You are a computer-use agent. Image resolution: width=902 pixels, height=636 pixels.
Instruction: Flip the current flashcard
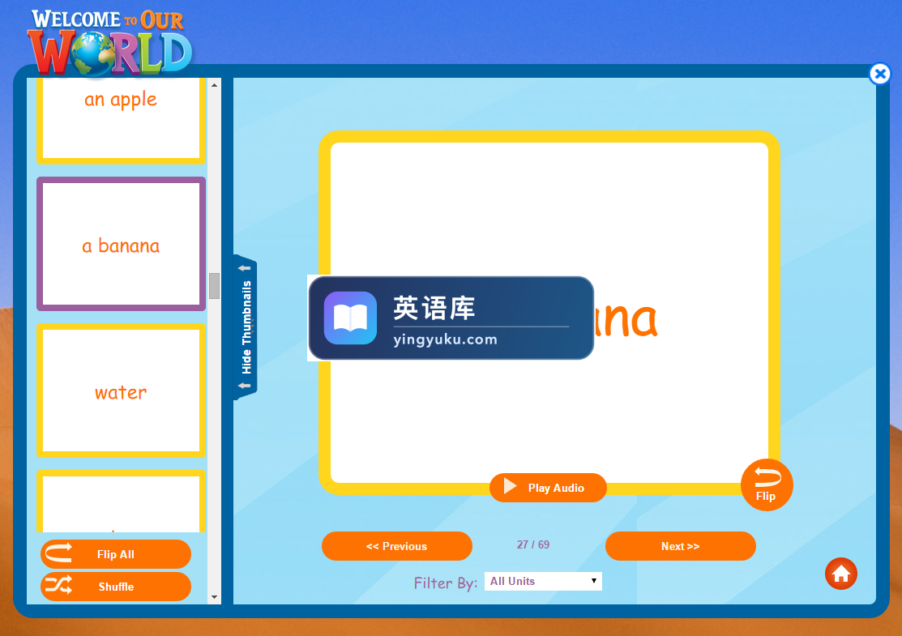tap(767, 484)
